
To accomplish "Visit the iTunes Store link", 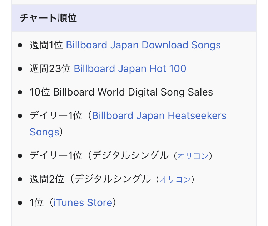I will click(83, 202).
